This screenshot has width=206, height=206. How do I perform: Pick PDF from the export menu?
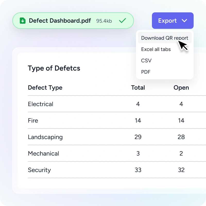tap(146, 72)
